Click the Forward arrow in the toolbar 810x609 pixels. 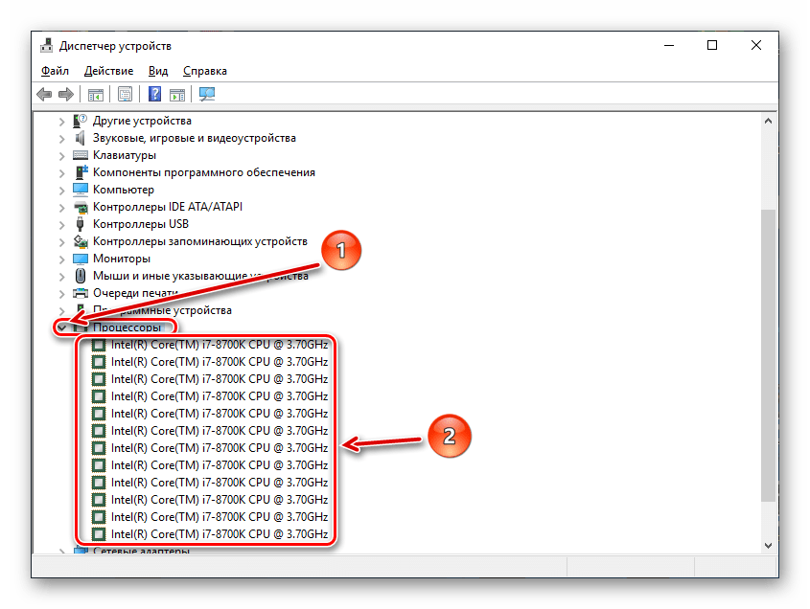65,95
